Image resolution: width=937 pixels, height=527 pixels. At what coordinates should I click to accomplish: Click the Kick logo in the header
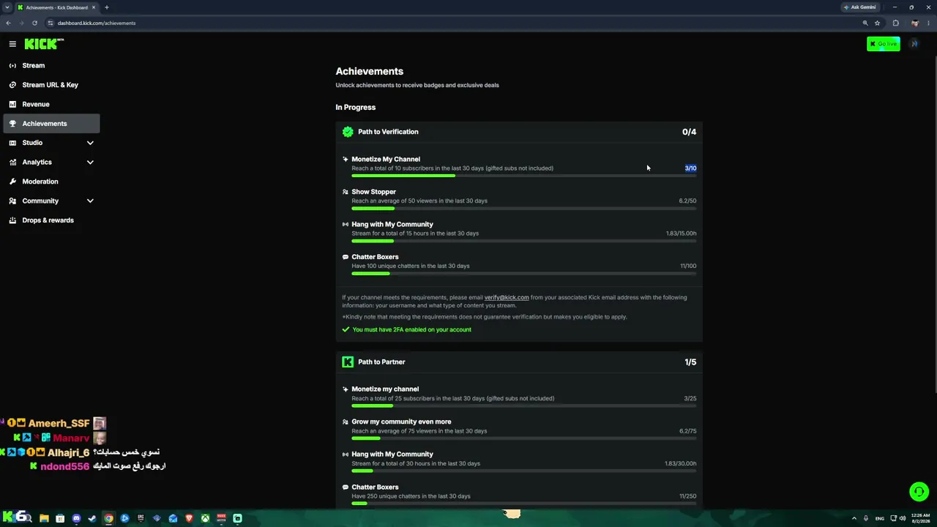(44, 44)
